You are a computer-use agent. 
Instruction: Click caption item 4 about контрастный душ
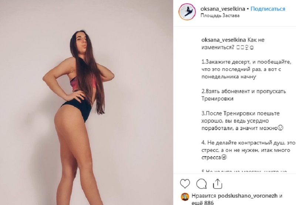[x=248, y=150]
